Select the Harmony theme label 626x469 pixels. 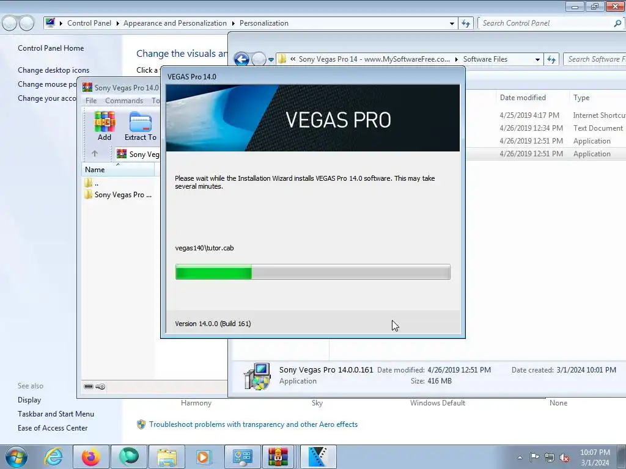point(196,403)
